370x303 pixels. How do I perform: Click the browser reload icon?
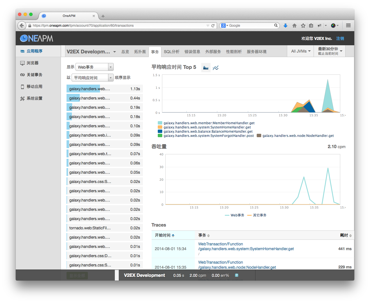point(213,26)
